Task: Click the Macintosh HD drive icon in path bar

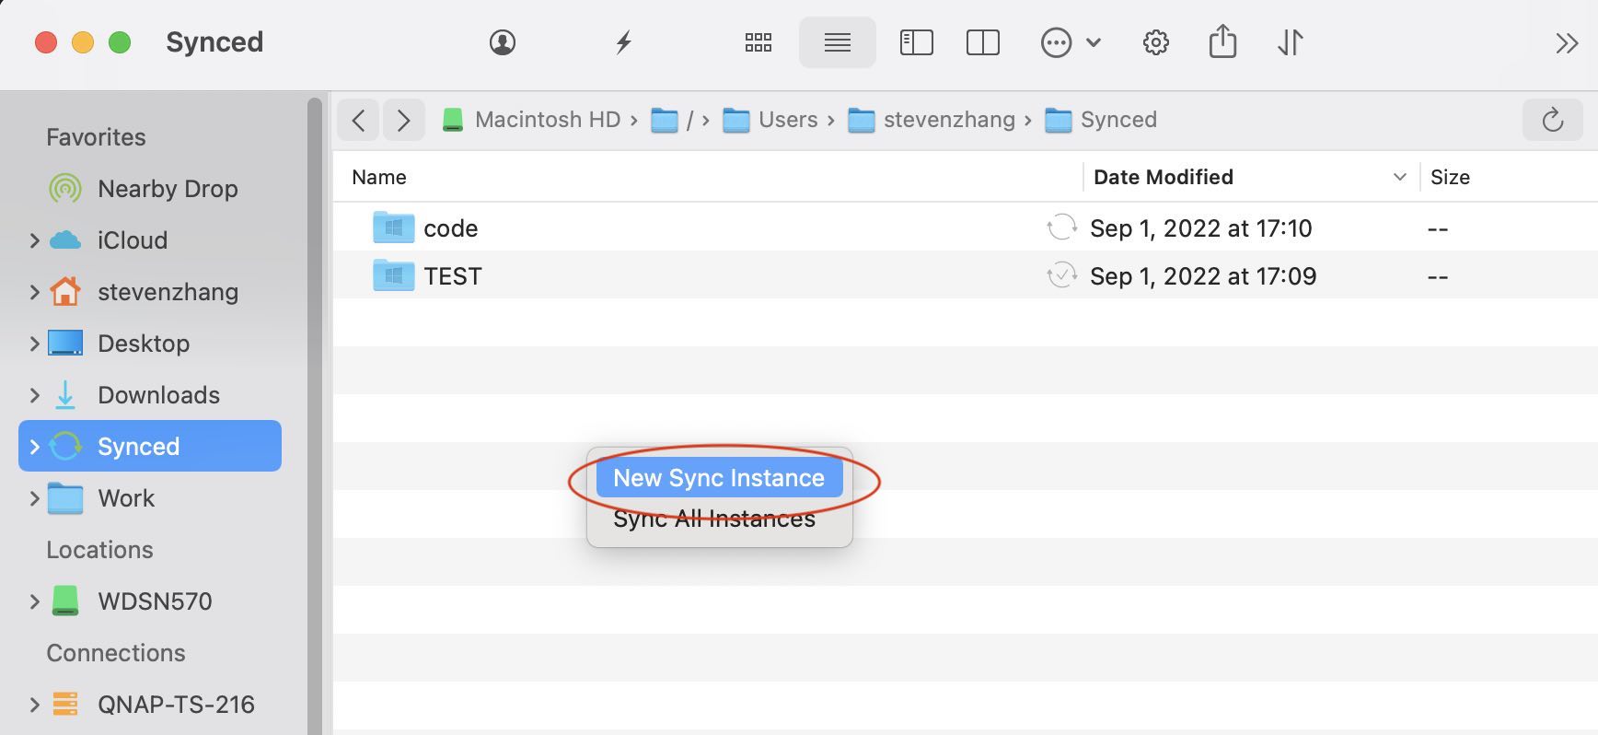Action: (452, 120)
